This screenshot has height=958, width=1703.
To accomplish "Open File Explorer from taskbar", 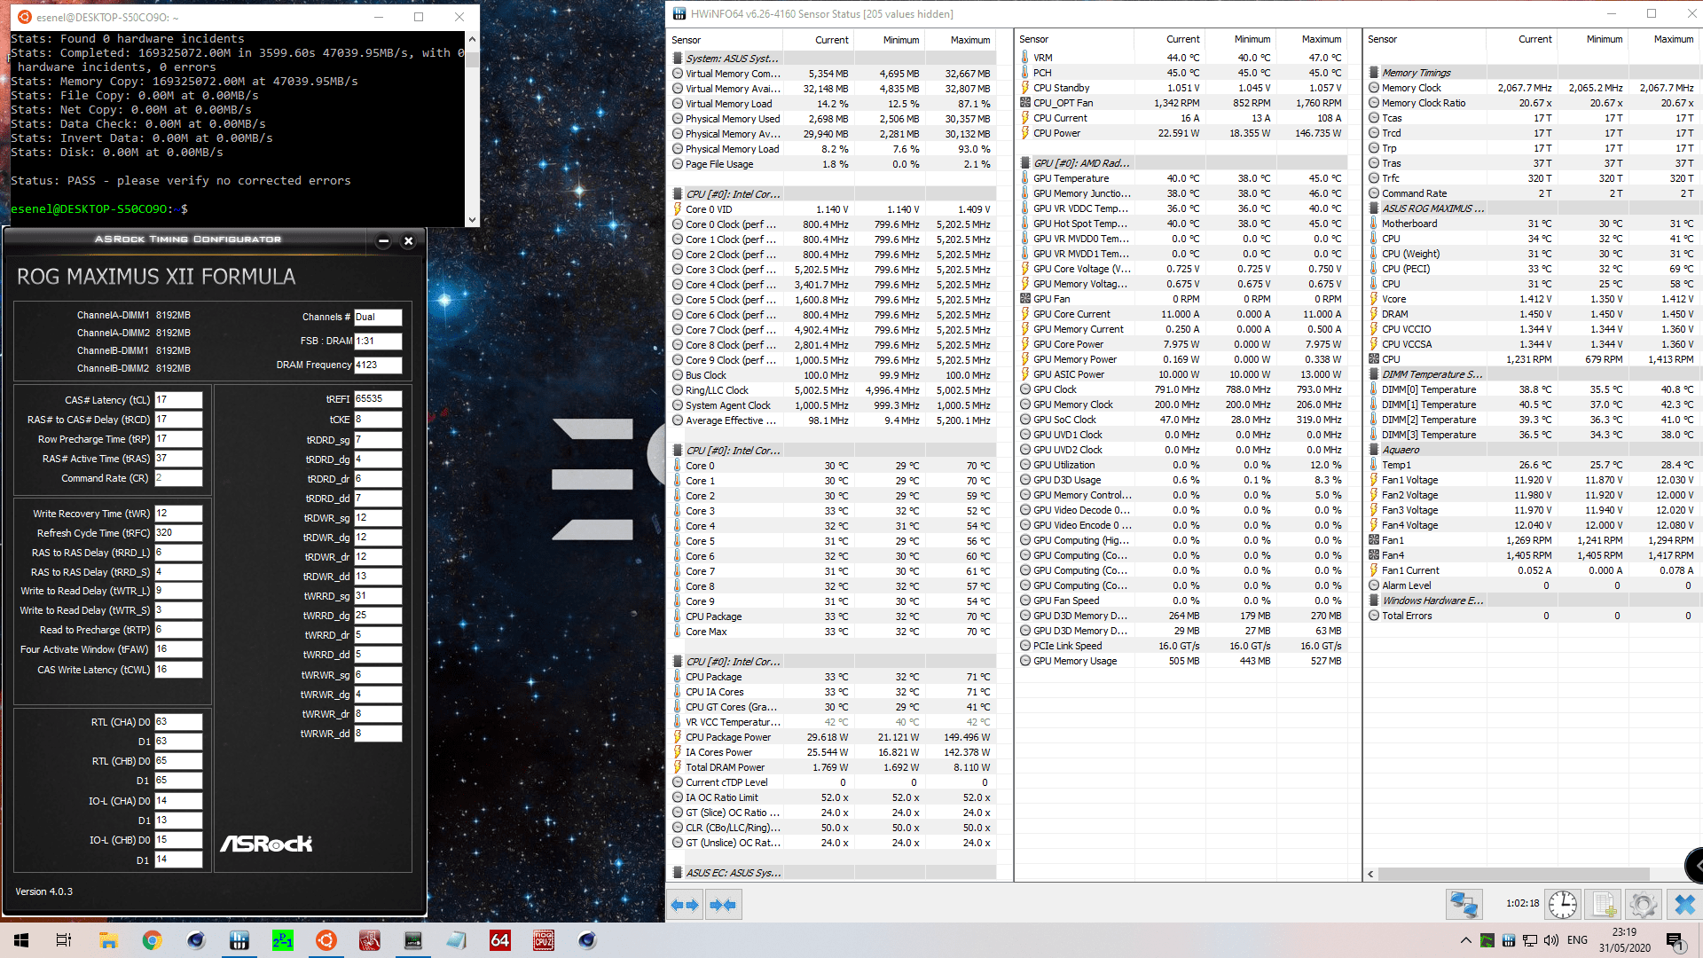I will click(108, 940).
